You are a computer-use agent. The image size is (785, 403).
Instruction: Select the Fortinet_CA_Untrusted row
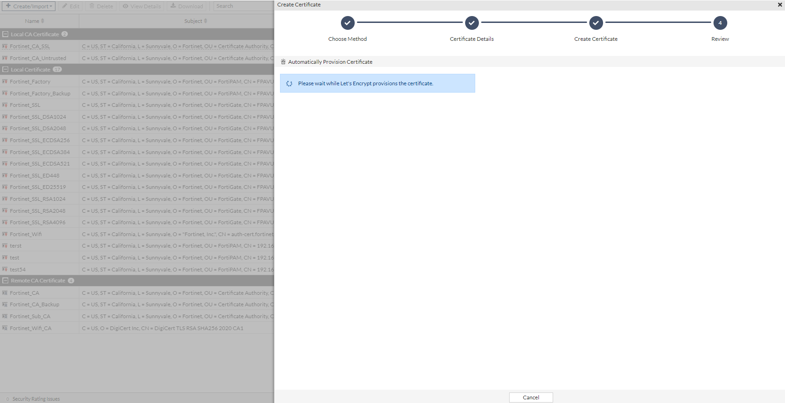point(137,58)
